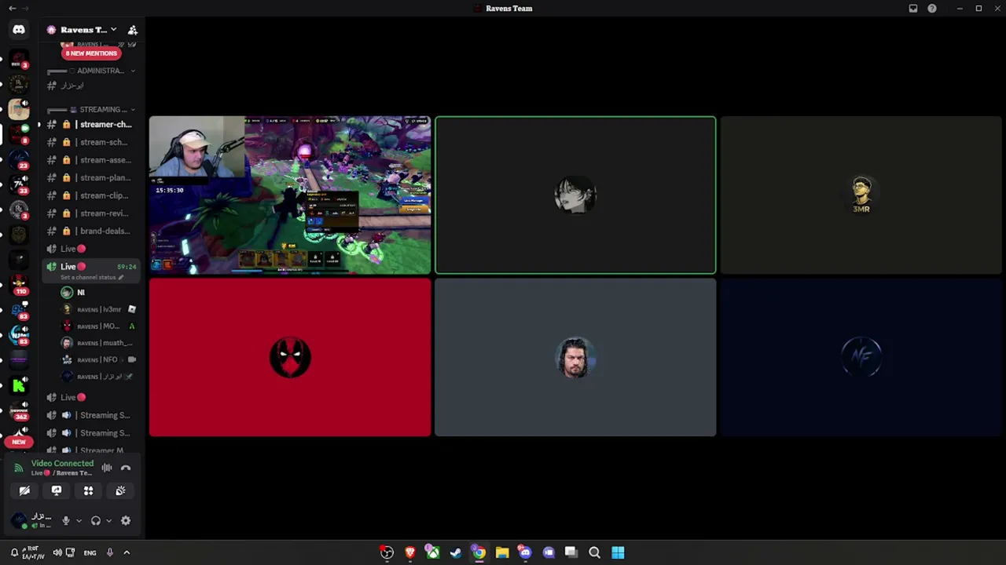
Task: Open server with 362 badge
Action: coord(19,410)
